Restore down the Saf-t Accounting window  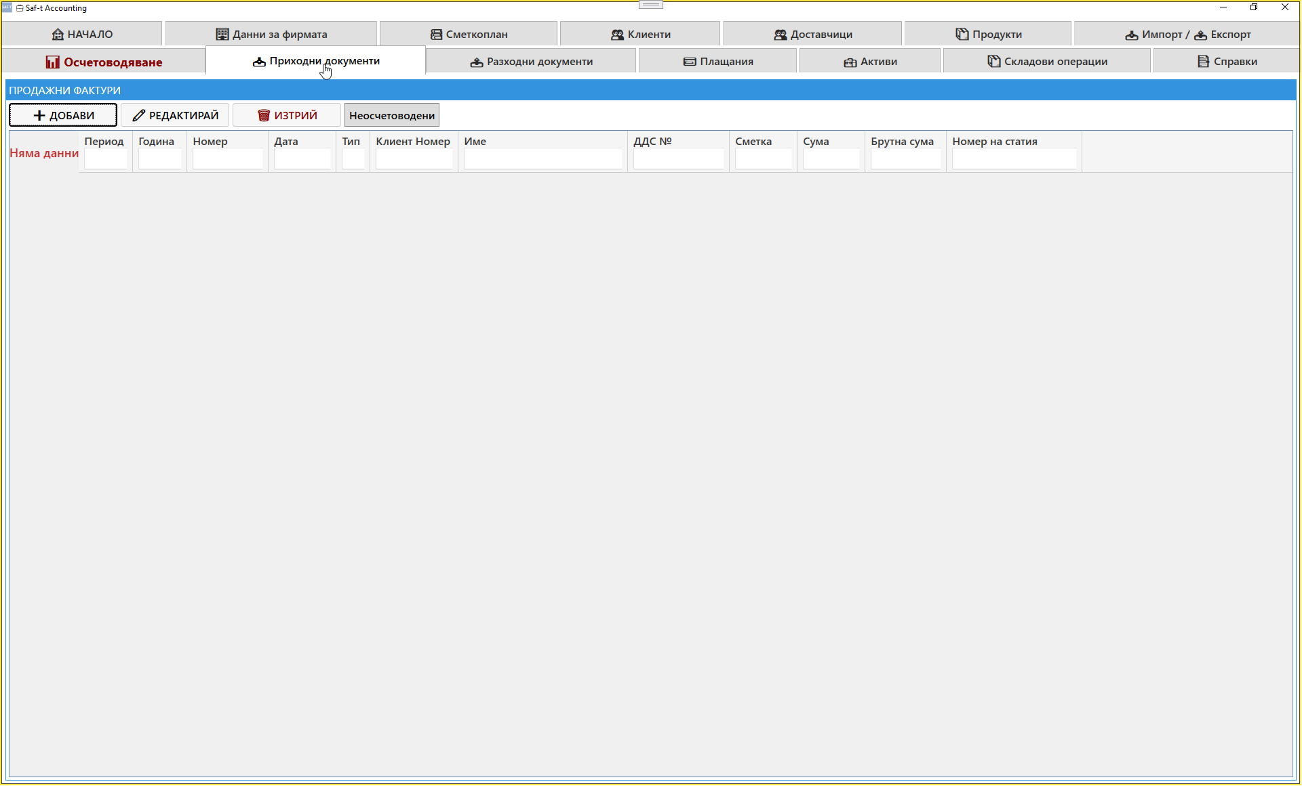(1254, 7)
